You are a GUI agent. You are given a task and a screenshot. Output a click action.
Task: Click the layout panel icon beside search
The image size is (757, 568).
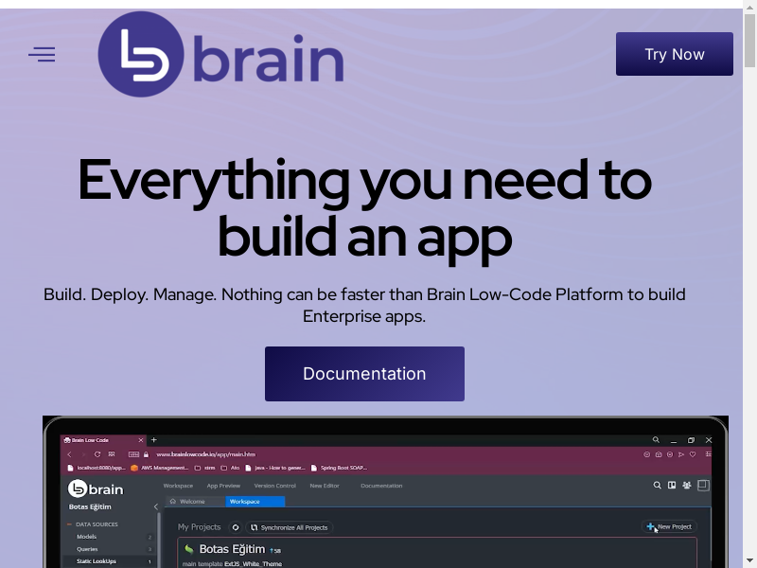672,486
